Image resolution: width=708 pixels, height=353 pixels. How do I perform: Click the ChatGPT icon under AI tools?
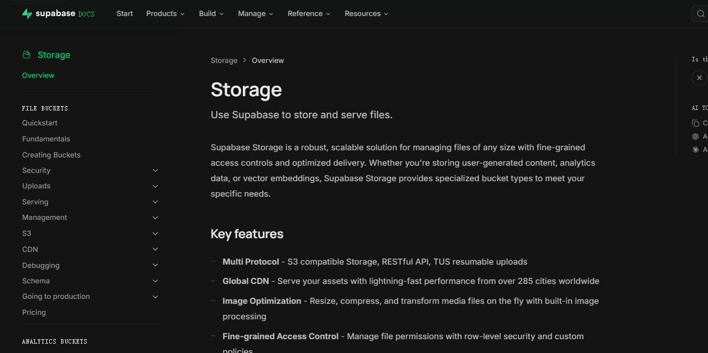tap(696, 136)
